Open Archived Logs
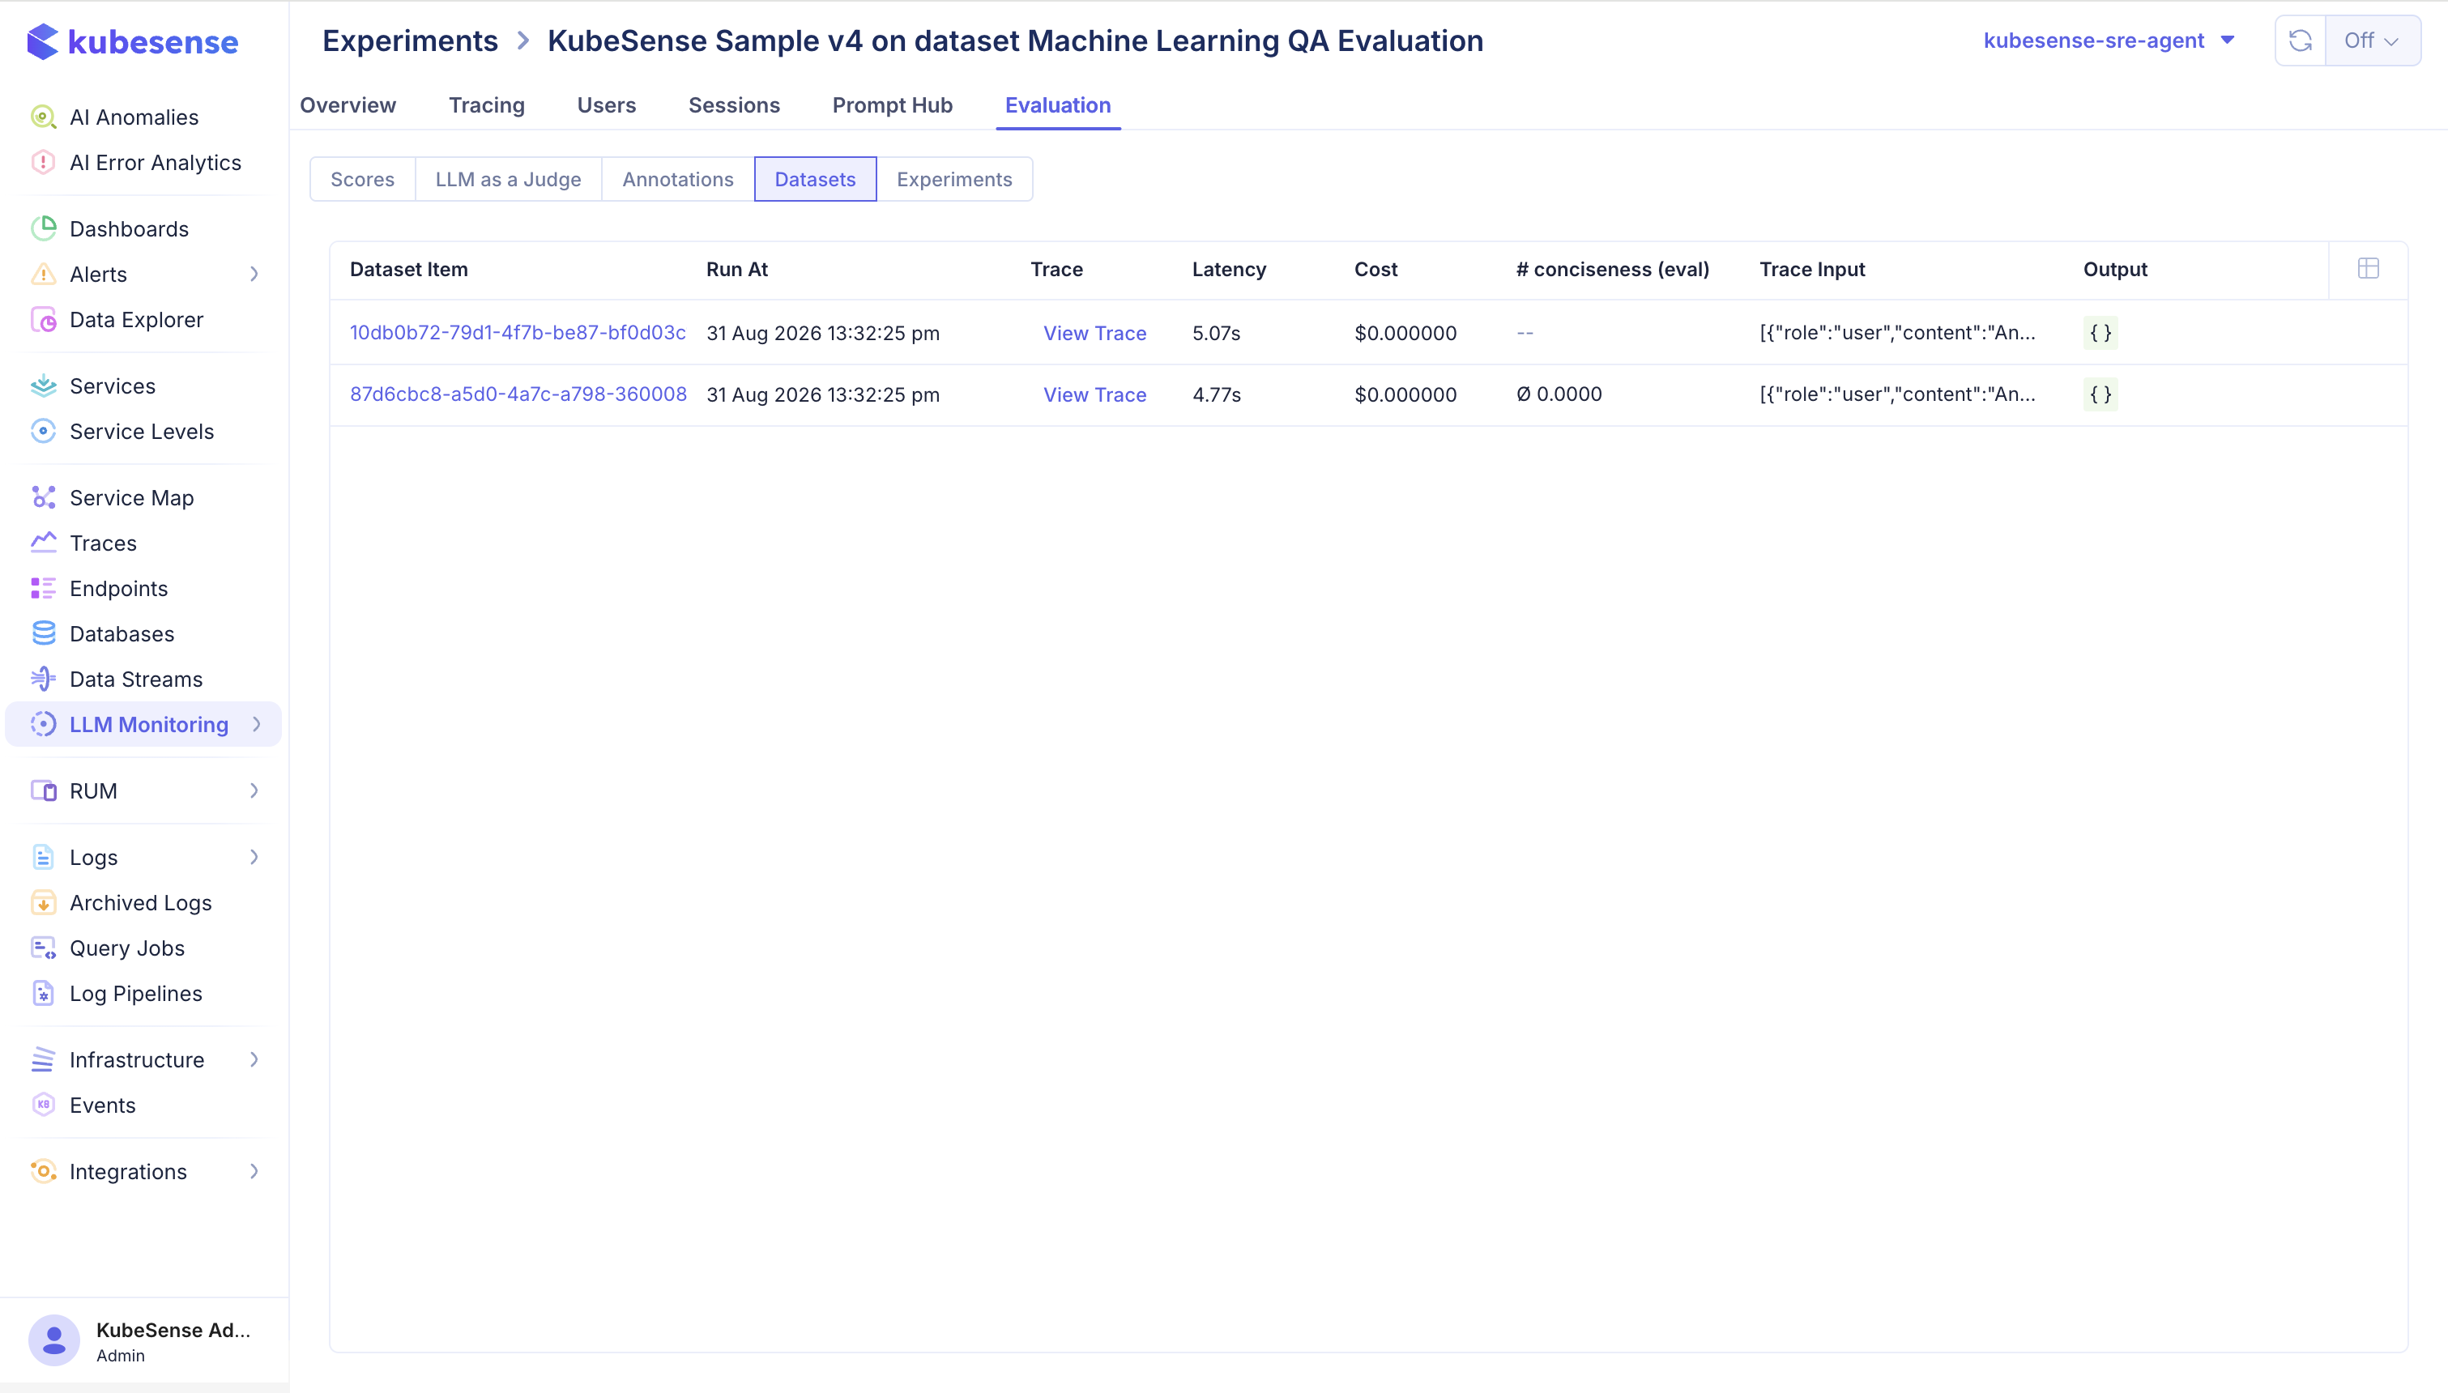The image size is (2448, 1393). [141, 902]
